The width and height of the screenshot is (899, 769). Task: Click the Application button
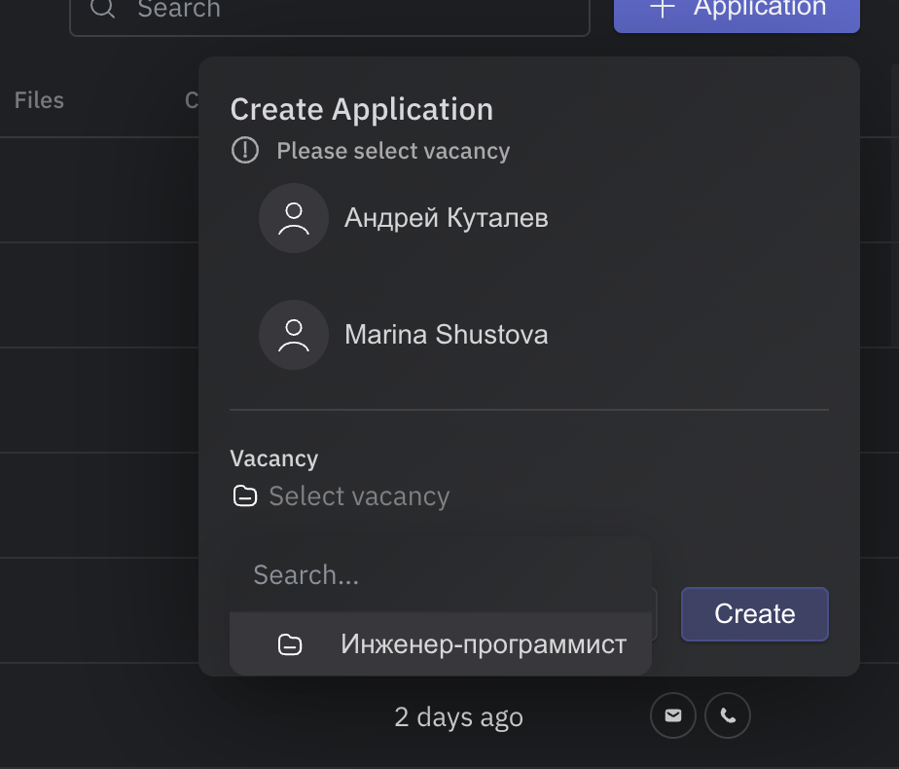click(x=737, y=12)
